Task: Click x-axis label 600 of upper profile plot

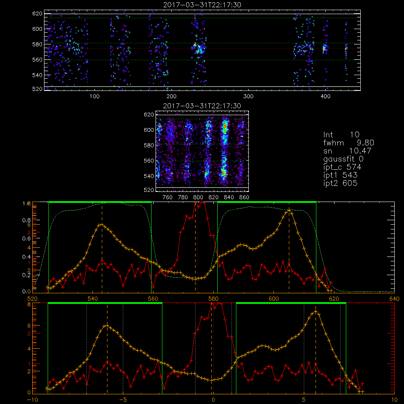Action: 274,299
